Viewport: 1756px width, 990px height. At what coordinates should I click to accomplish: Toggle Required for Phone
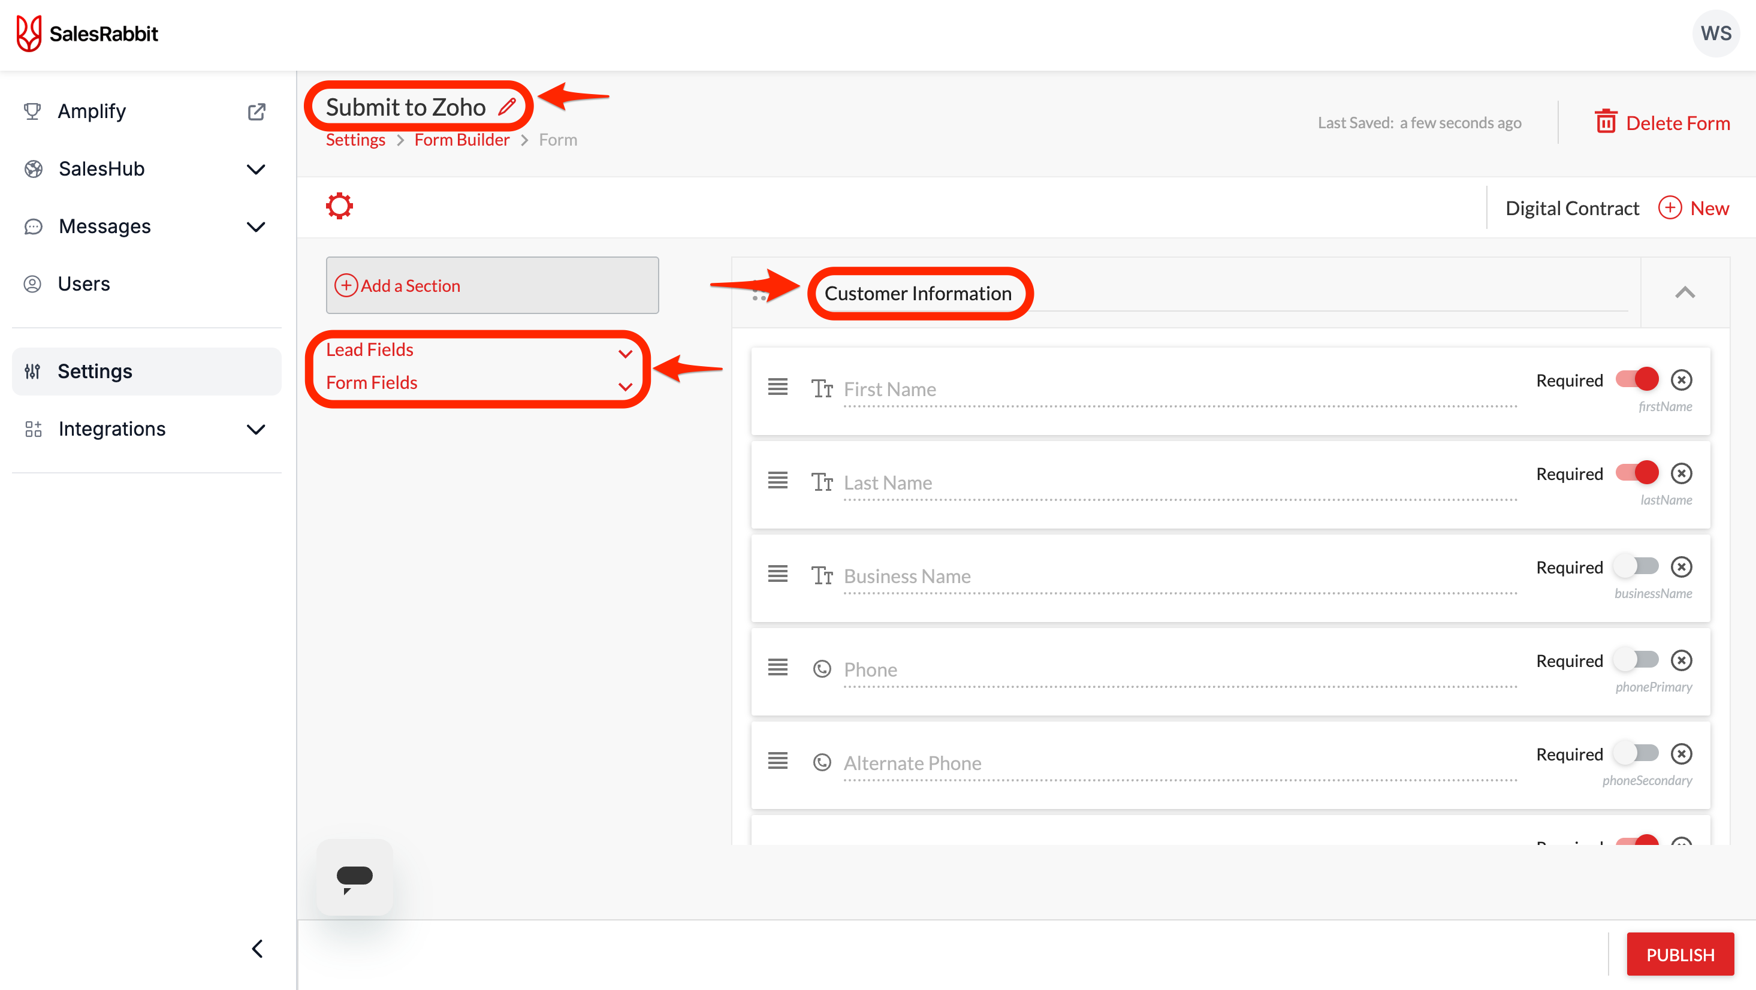[x=1636, y=659]
